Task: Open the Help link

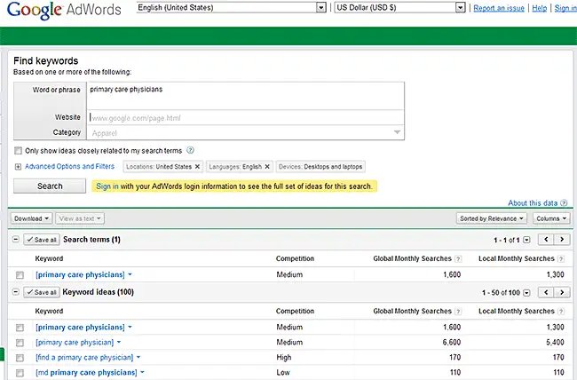Action: 539,8
